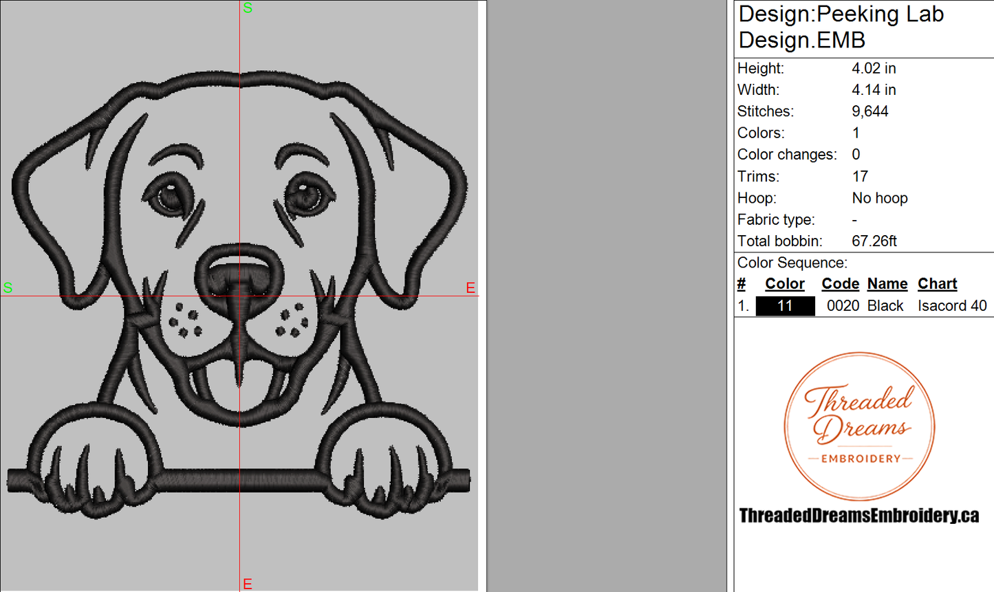Click the # column header
Image resolution: width=994 pixels, height=592 pixels.
742,284
